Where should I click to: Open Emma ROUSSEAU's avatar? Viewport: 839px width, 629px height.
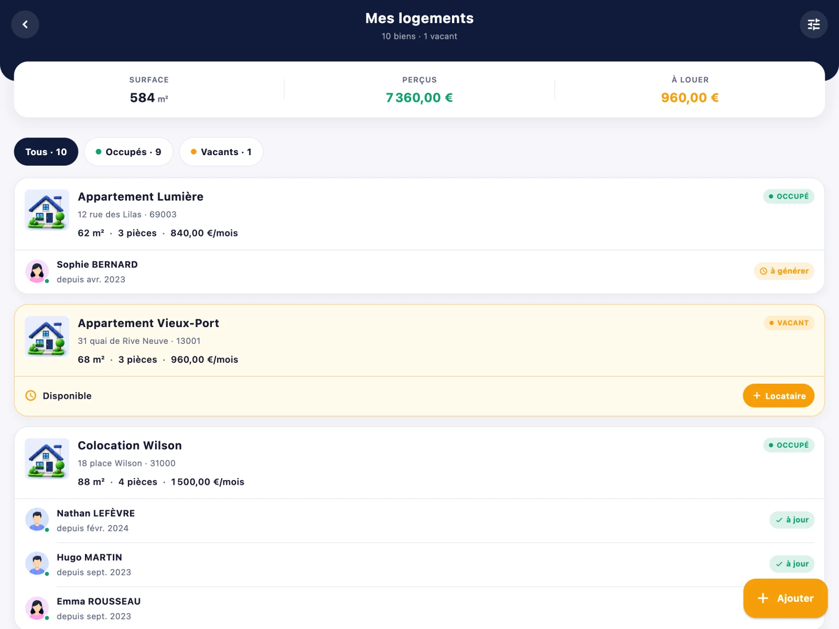(37, 608)
